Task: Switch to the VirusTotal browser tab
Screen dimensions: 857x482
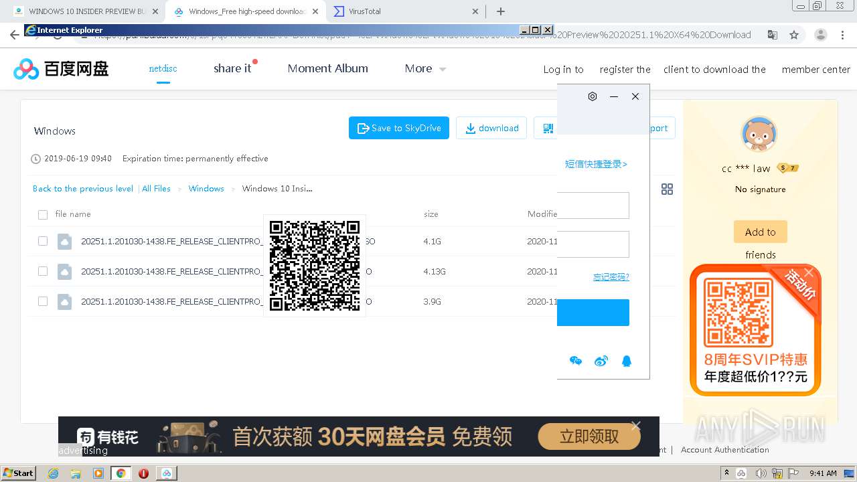Action: coord(407,11)
